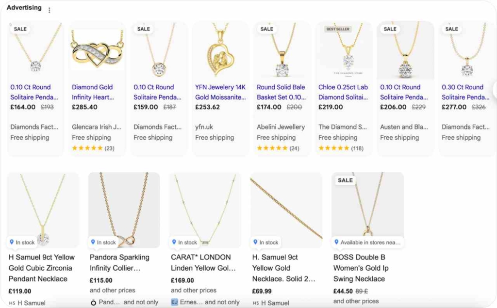The width and height of the screenshot is (497, 308).
Task: Open the three-dot menu beside Advertising
Action: click(x=49, y=10)
